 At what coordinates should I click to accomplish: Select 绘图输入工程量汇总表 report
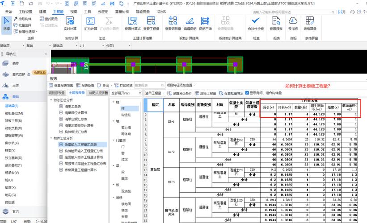coord(80,145)
